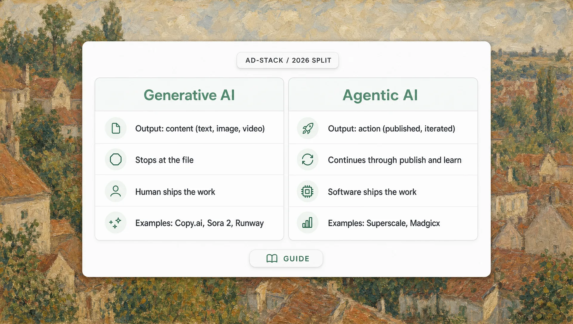Viewport: 573px width, 324px height.
Task: Click the octagon stop icon beside Stops at the file
Action: (116, 160)
